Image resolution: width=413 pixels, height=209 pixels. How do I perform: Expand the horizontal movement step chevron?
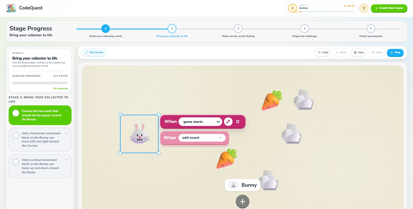[66, 133]
